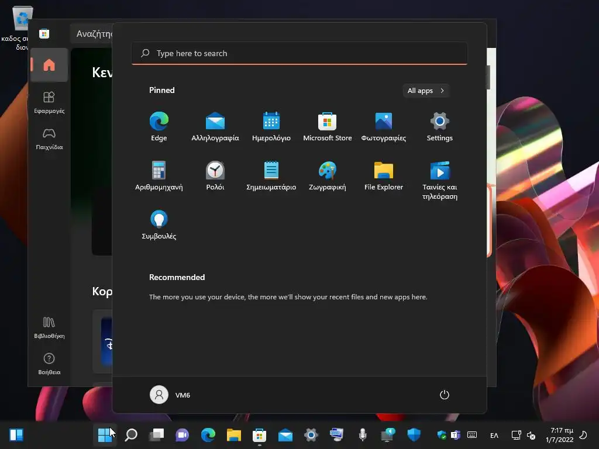
Task: Open the power options button
Action: point(445,395)
